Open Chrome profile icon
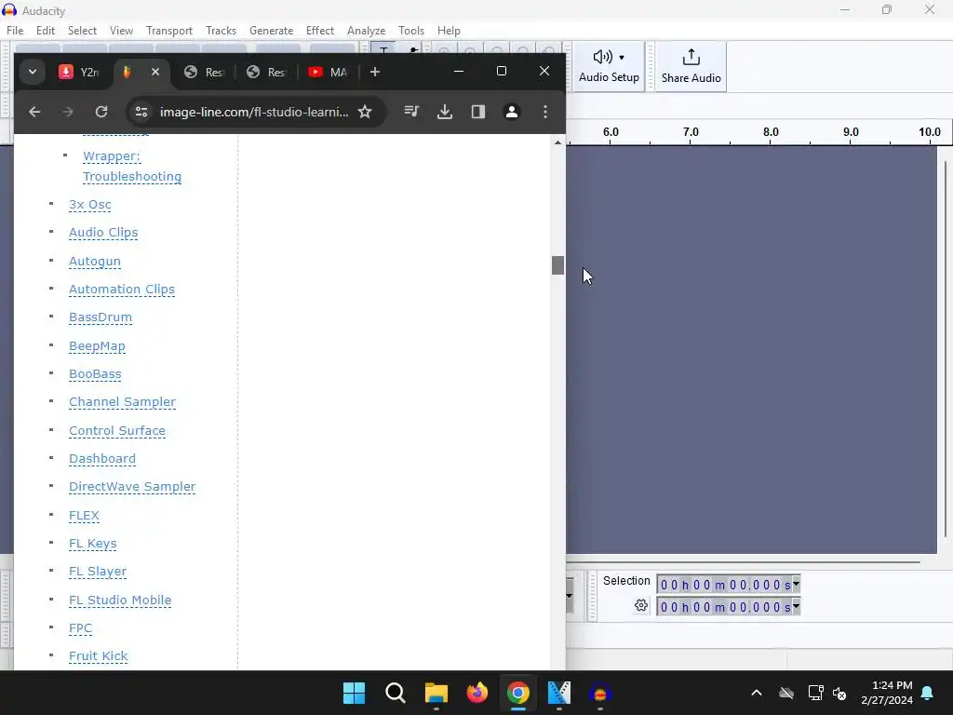Image resolution: width=953 pixels, height=715 pixels. coord(512,112)
